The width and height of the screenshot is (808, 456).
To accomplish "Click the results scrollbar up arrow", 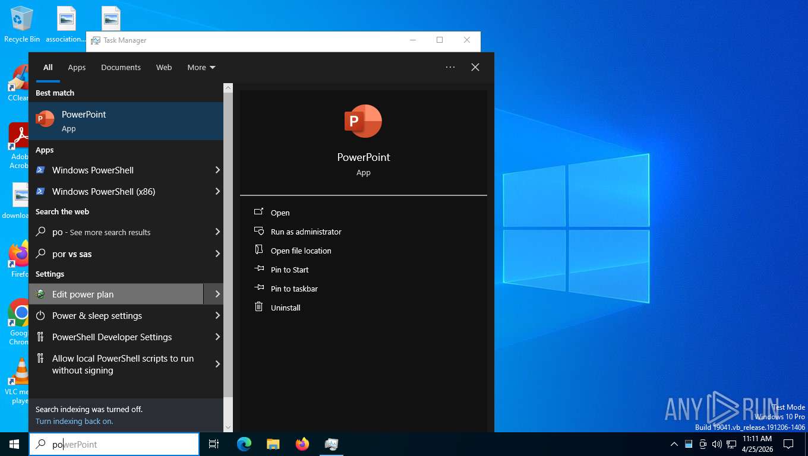I will 228,87.
